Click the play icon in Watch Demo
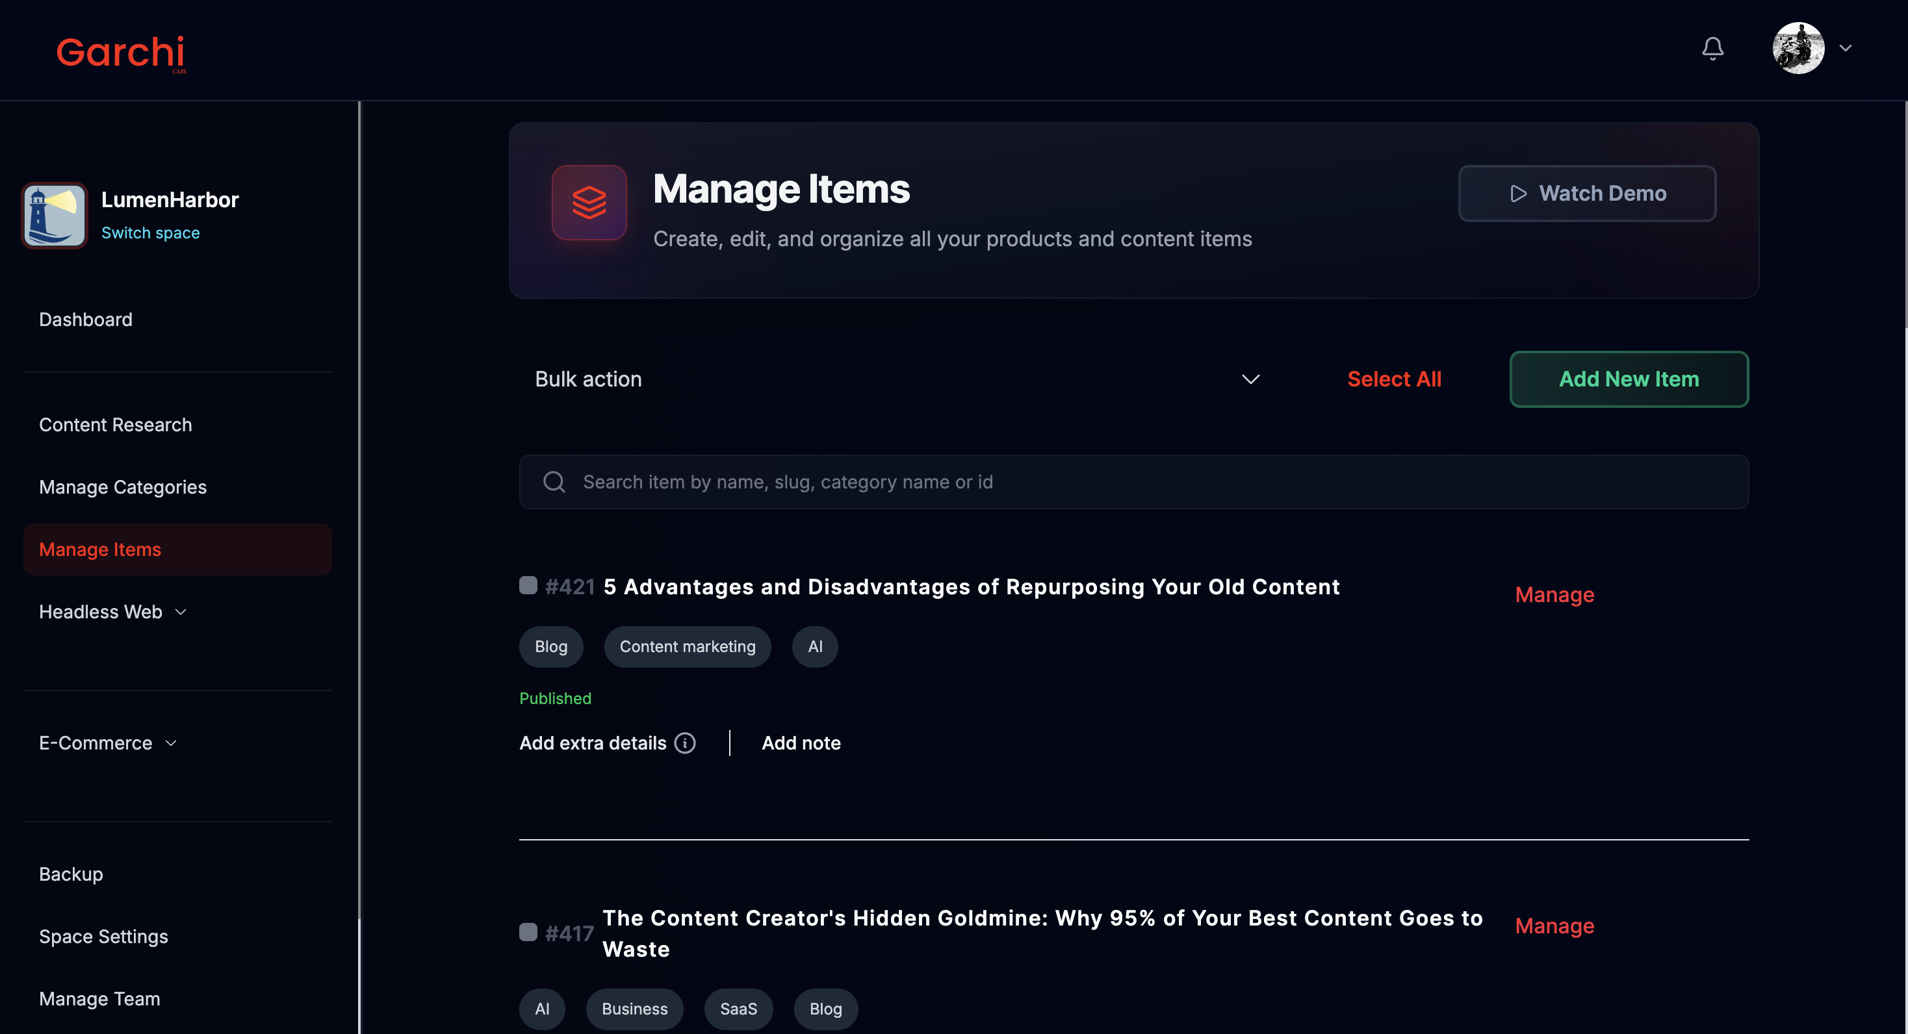The width and height of the screenshot is (1908, 1034). pos(1518,193)
